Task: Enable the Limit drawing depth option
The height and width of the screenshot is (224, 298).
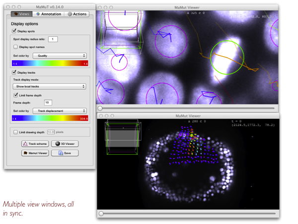Action: [14, 131]
